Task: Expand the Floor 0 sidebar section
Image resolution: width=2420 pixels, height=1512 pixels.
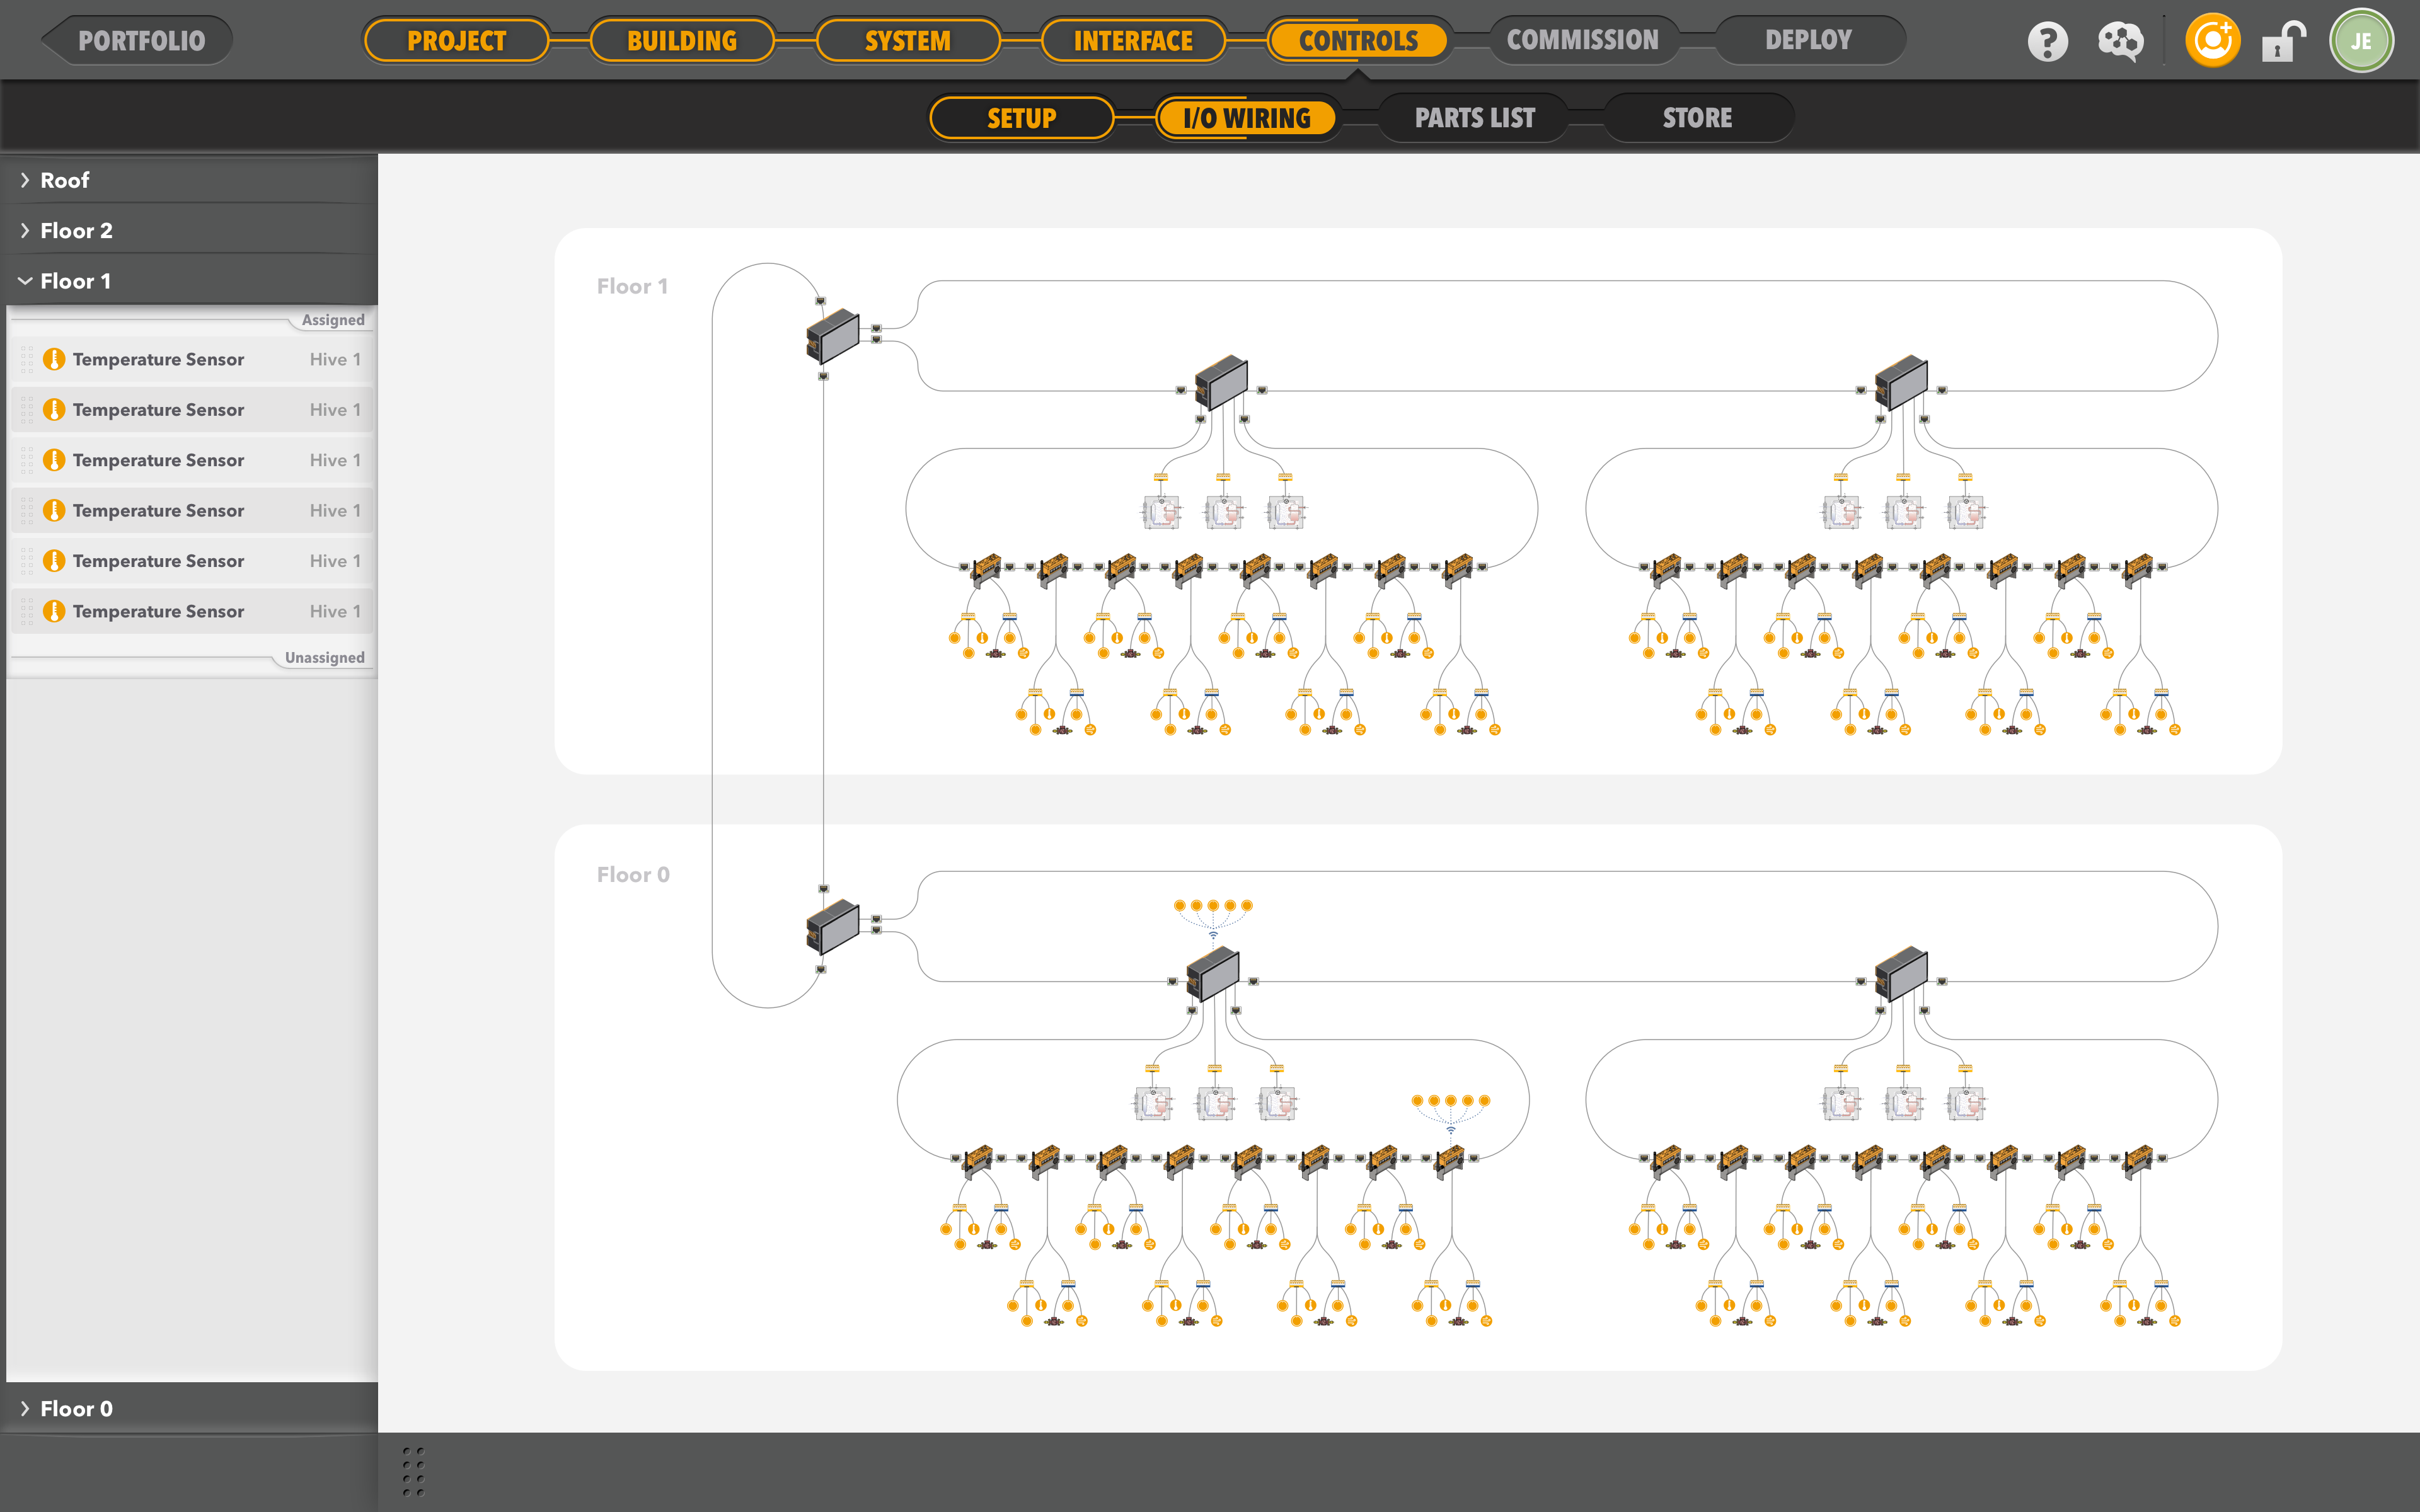Action: [x=76, y=1408]
